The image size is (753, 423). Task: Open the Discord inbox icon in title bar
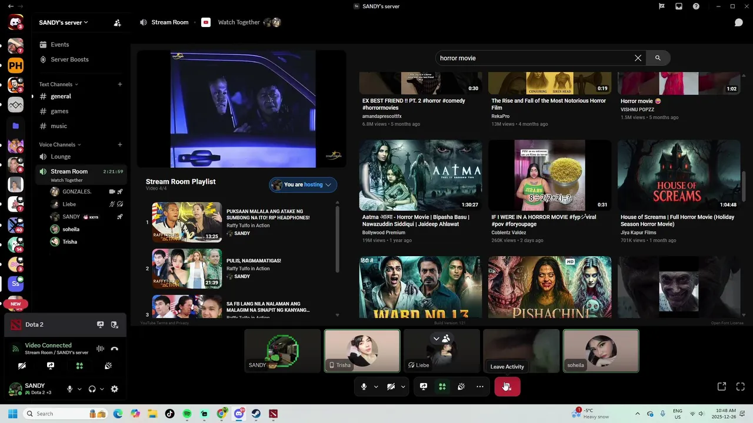pyautogui.click(x=678, y=6)
